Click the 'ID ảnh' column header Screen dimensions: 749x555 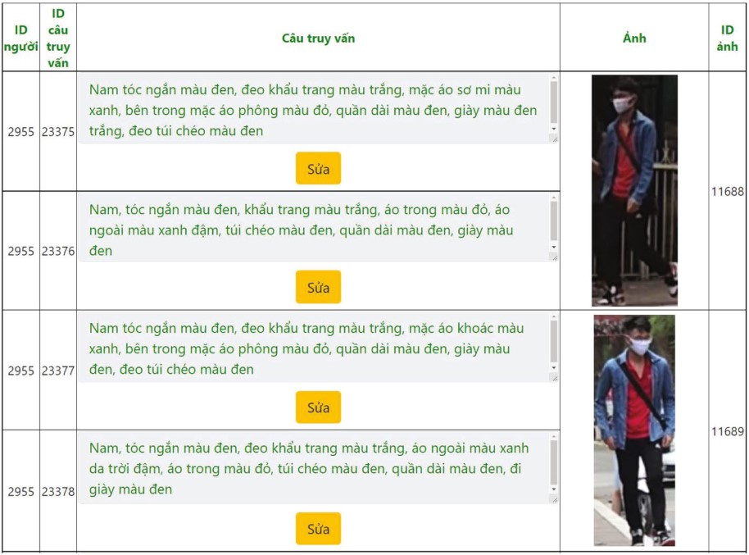point(727,38)
